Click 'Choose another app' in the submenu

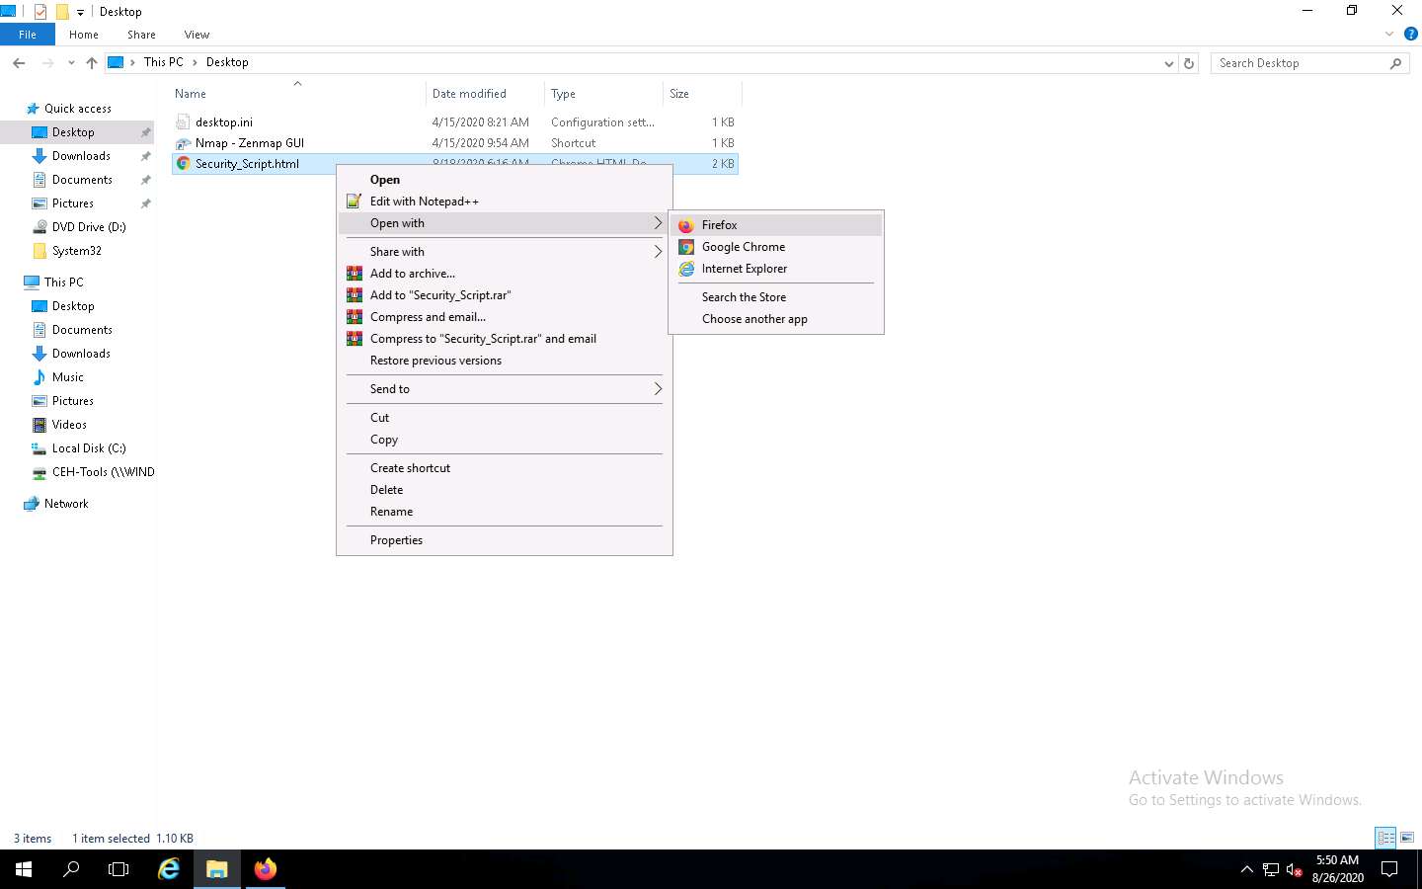[753, 318]
